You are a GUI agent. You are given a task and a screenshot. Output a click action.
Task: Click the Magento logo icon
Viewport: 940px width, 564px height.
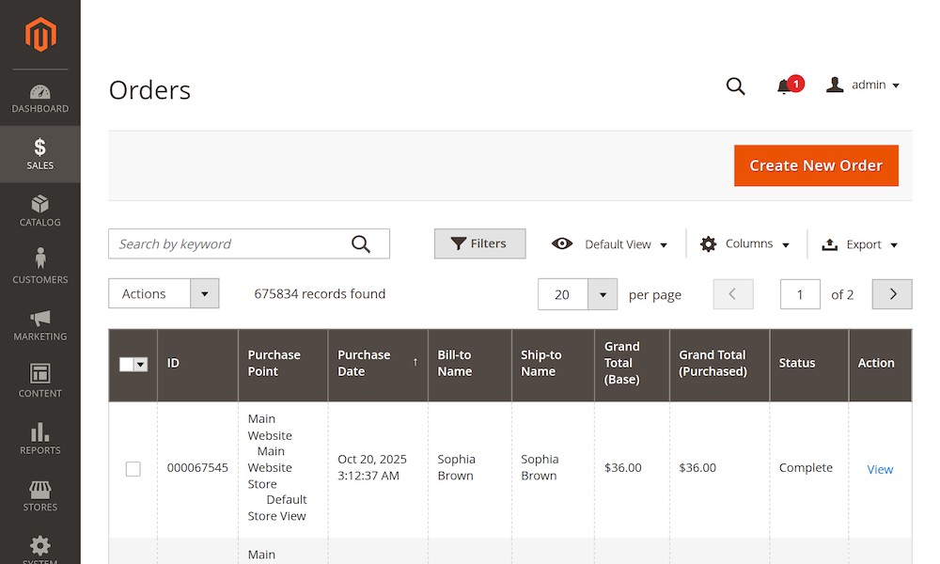40,35
